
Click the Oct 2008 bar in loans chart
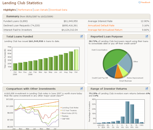click(15, 67)
